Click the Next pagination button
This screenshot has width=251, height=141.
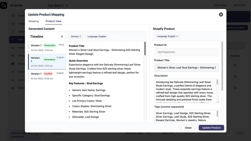239,133
